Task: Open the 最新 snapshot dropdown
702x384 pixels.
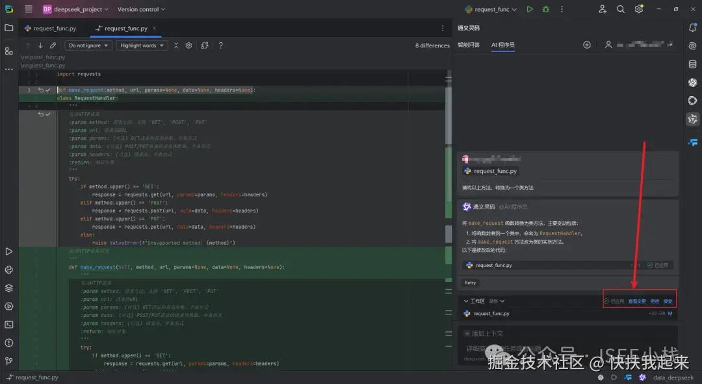Action: tap(497, 301)
